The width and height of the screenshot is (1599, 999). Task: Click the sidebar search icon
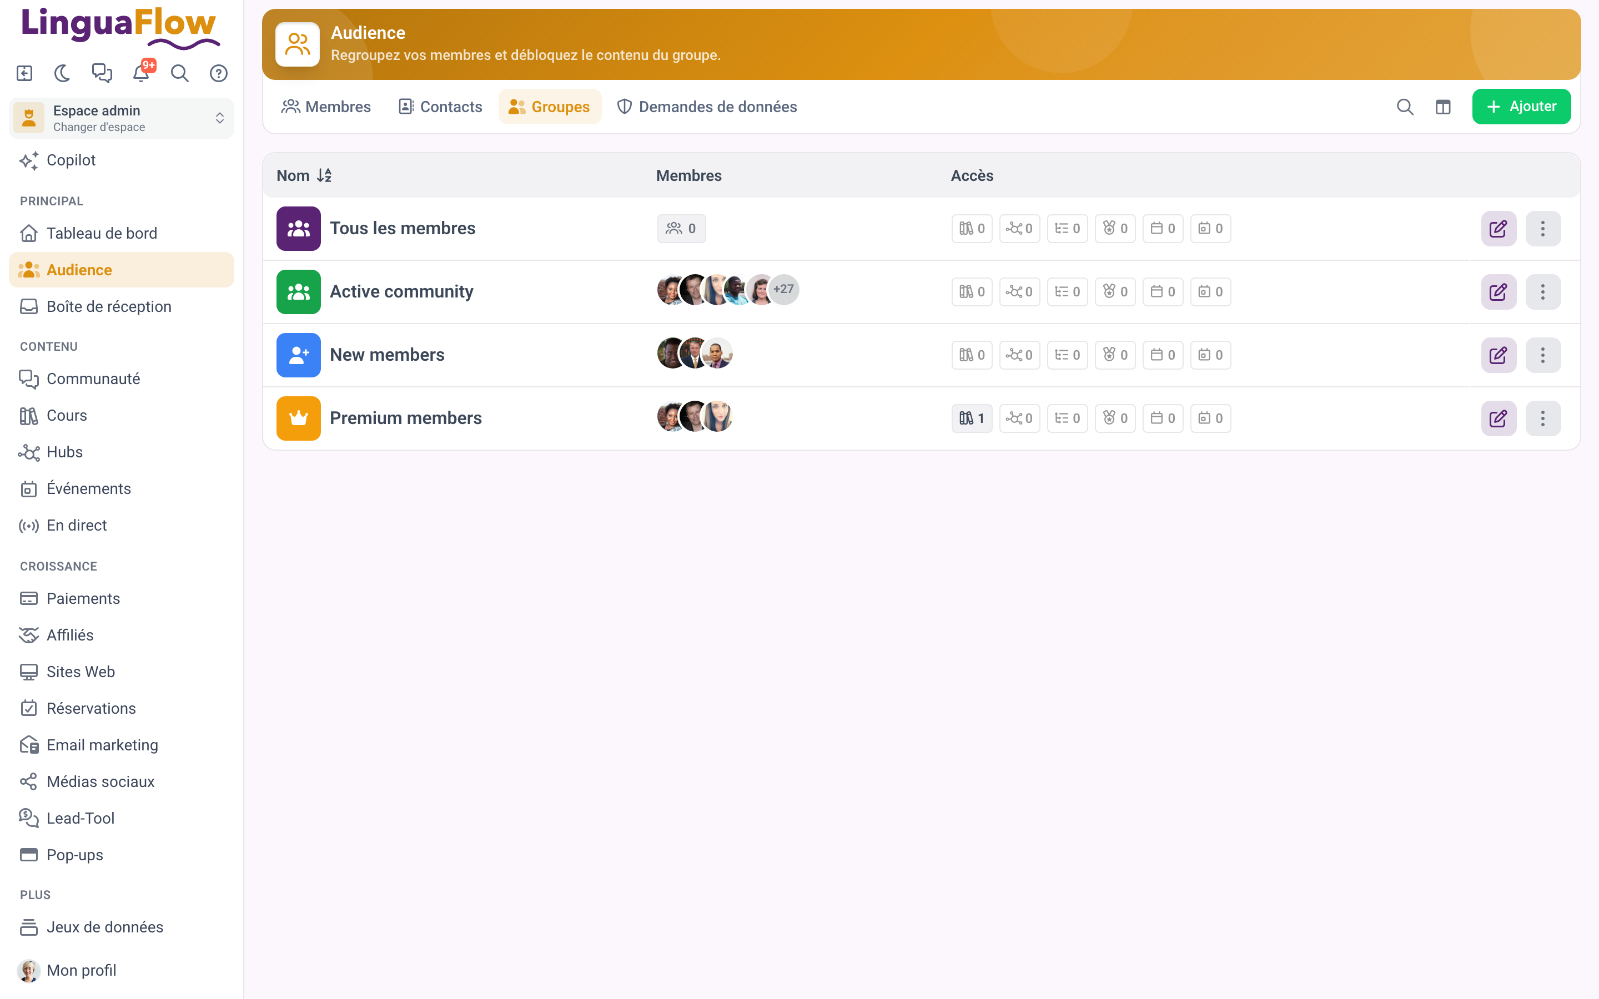[x=180, y=73]
